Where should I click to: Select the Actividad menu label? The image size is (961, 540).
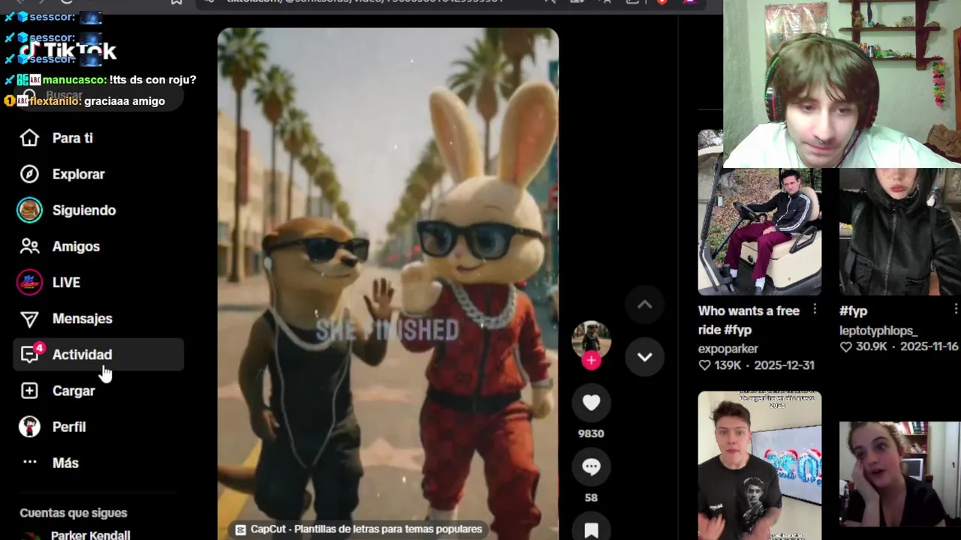[x=83, y=355]
